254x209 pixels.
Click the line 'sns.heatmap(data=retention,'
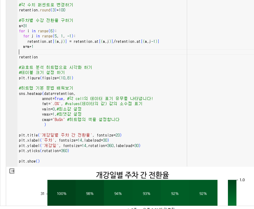pyautogui.click(x=47, y=93)
